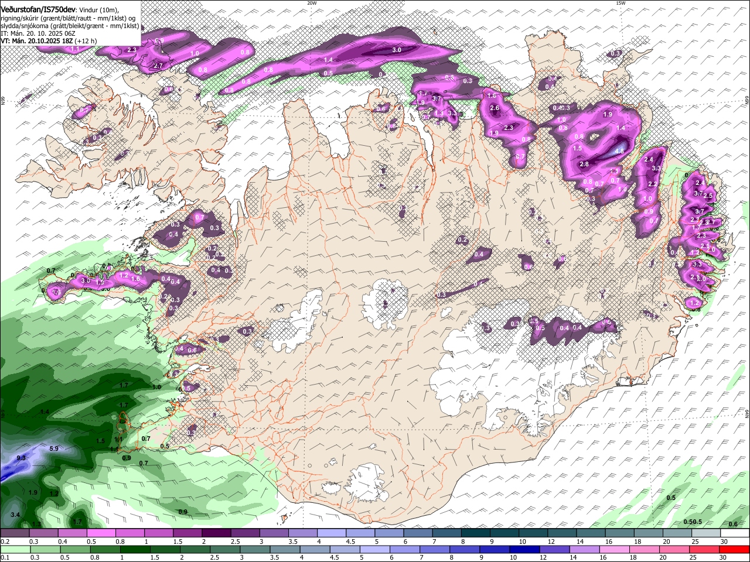Viewport: 750px width, 562px height.
Task: Click the 4.8 snowfall value on the map
Action: click(x=619, y=151)
